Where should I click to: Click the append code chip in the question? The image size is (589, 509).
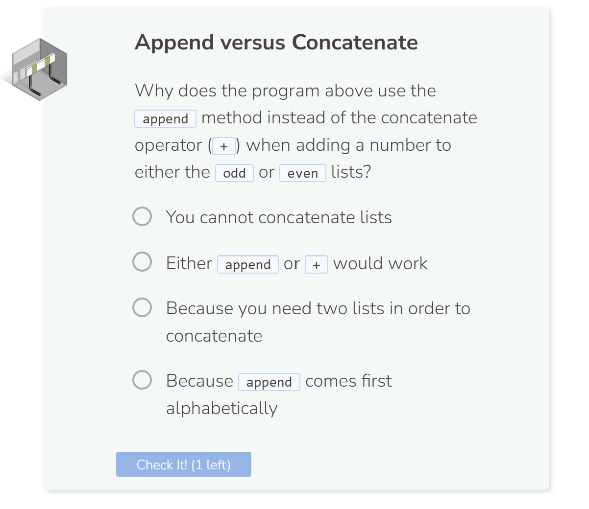tap(166, 119)
